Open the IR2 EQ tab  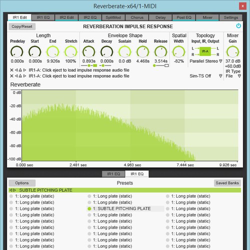click(x=90, y=17)
